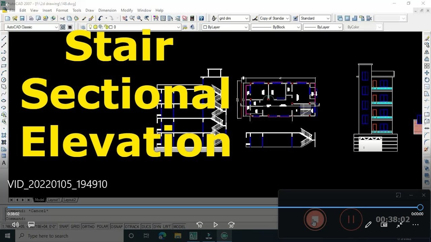
Task: Undo with the curved arrow icon
Action: (x=100, y=18)
